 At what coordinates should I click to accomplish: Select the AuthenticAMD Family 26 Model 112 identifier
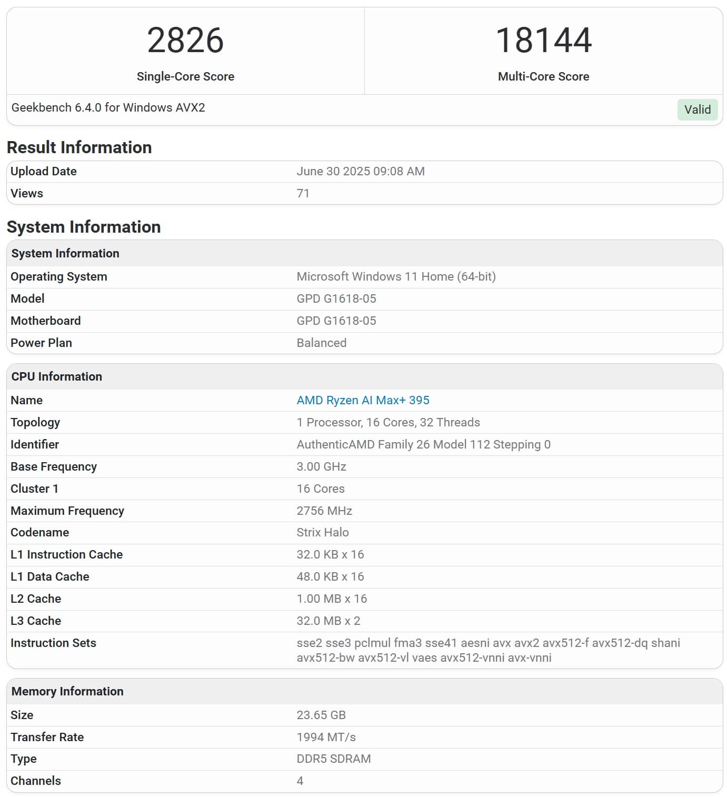[423, 444]
